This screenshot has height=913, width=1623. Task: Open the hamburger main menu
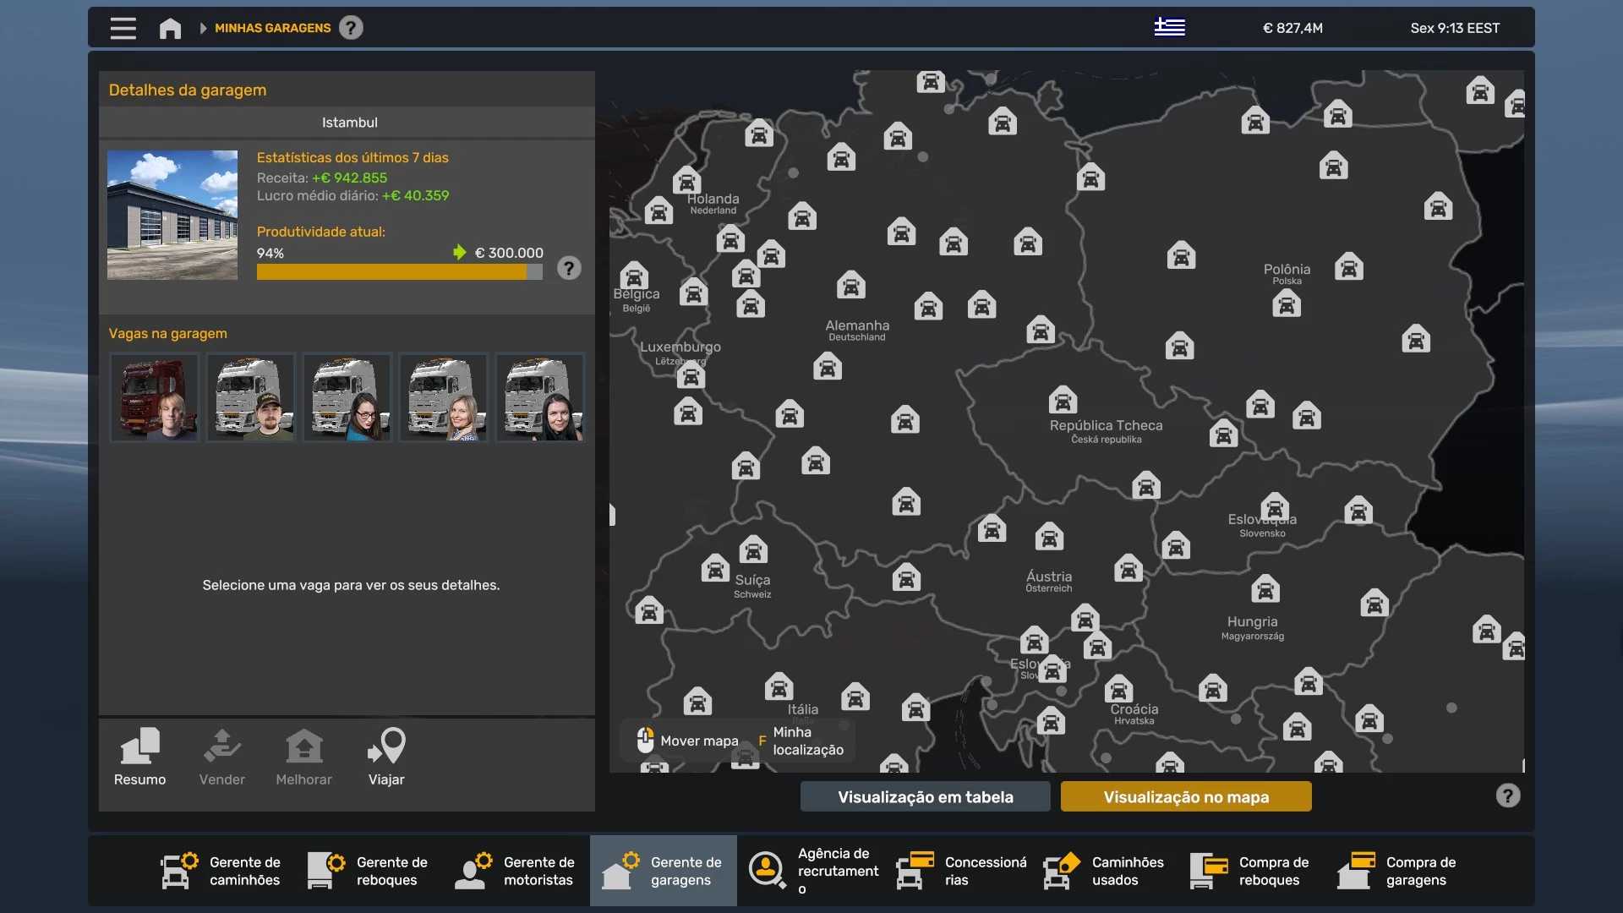click(123, 28)
